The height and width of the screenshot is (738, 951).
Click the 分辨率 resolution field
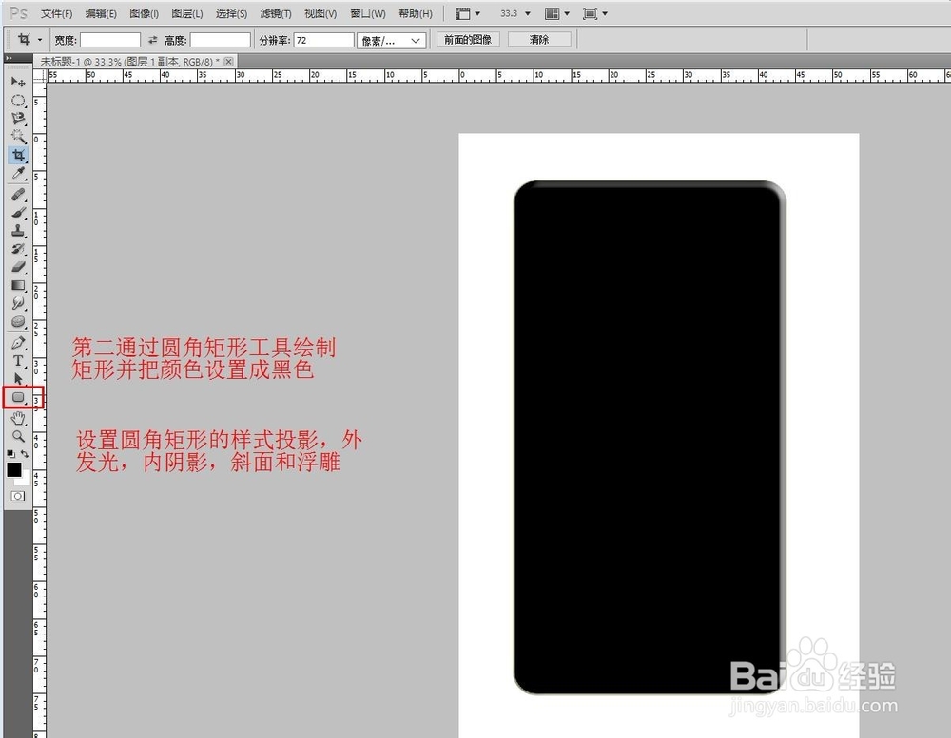click(x=324, y=40)
